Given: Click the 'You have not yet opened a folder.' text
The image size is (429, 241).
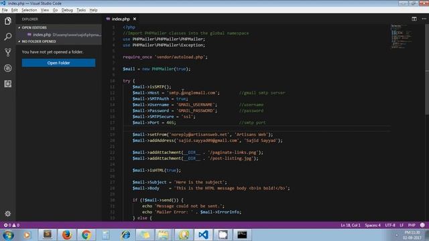Looking at the screenshot, I should pyautogui.click(x=52, y=52).
